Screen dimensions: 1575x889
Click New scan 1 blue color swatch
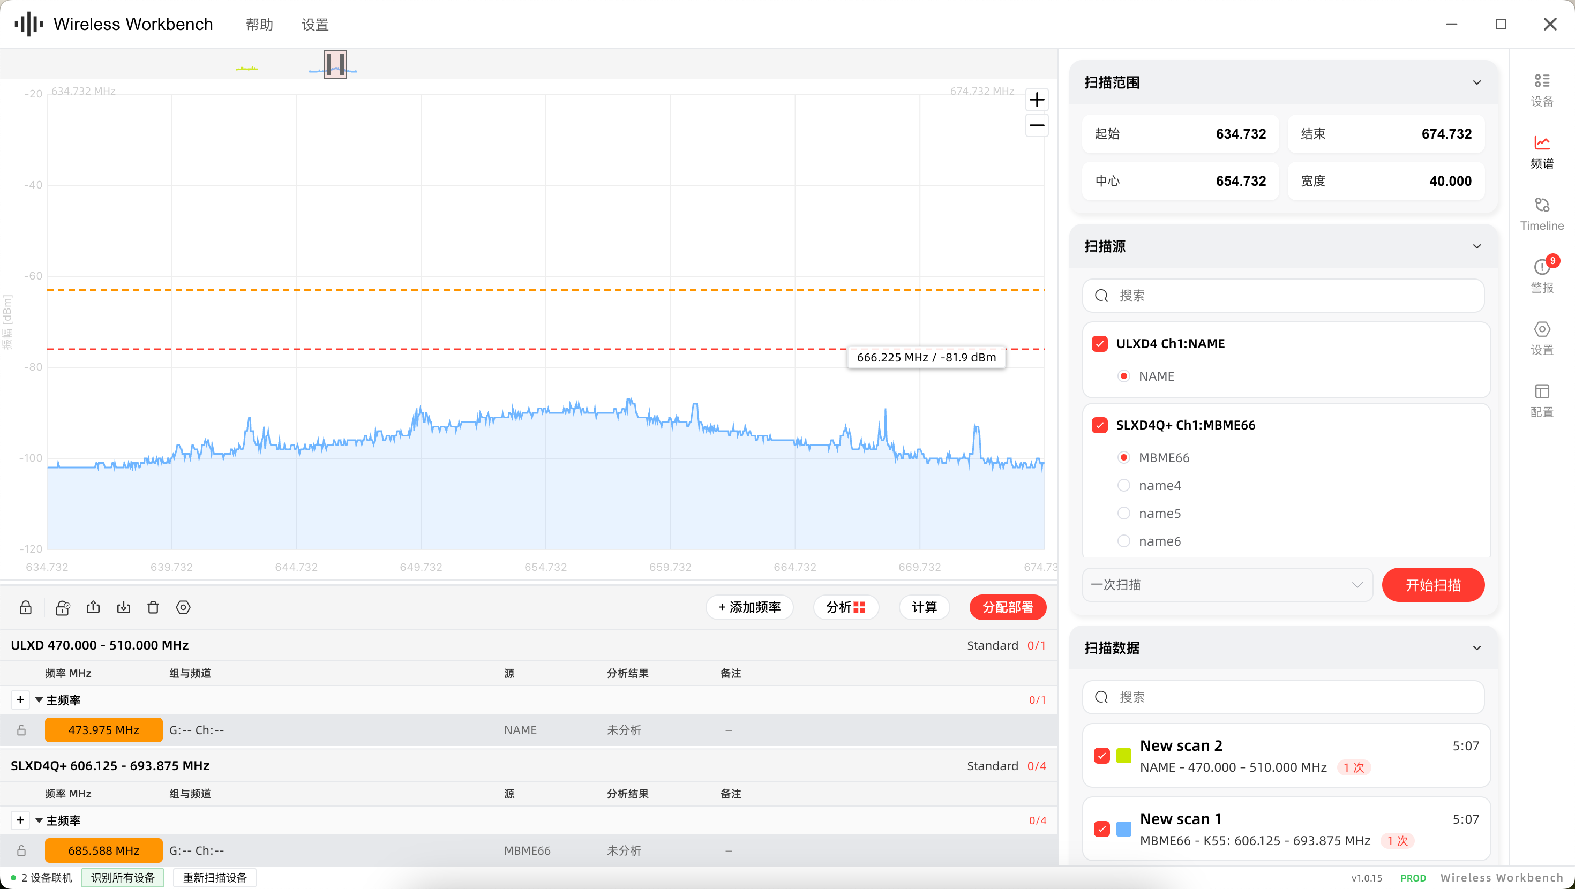pyautogui.click(x=1124, y=829)
